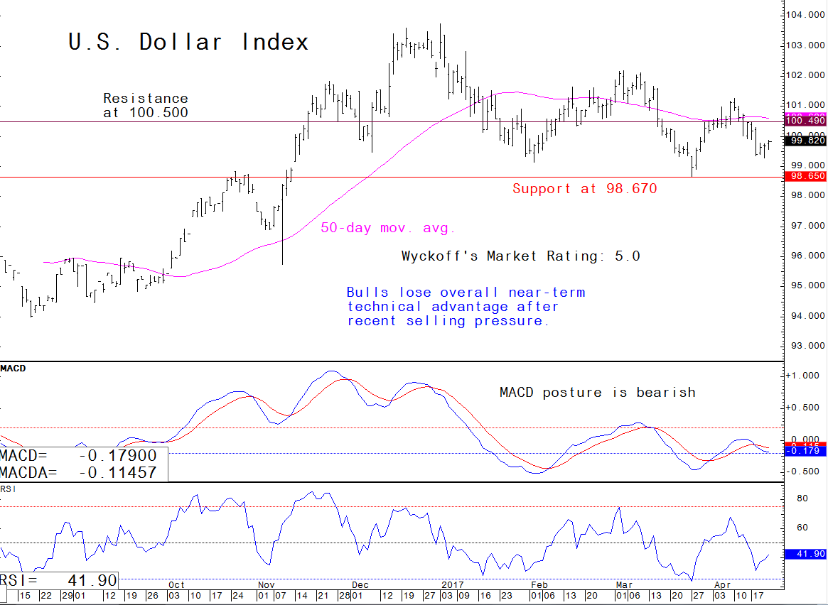The image size is (828, 605).
Task: Click the red 98.650 support price tag
Action: tap(805, 176)
